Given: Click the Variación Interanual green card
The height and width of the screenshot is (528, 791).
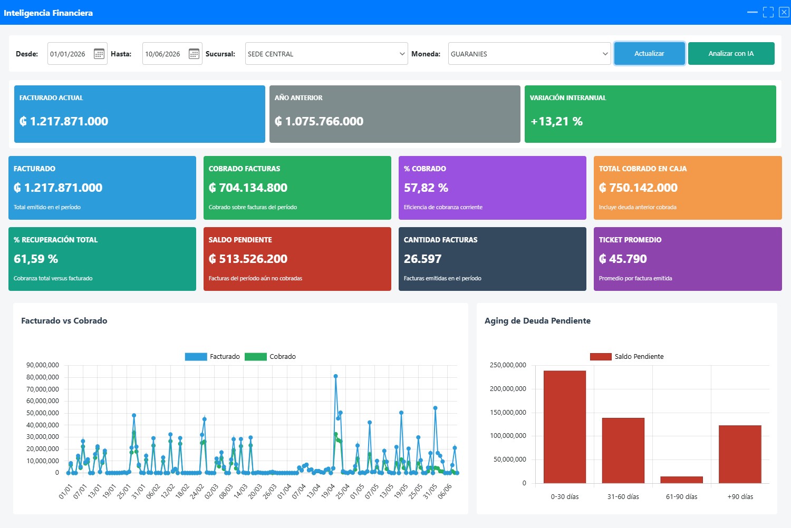Looking at the screenshot, I should (650, 114).
